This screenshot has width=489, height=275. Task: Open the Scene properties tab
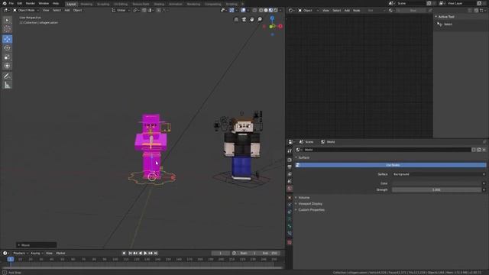(x=290, y=181)
